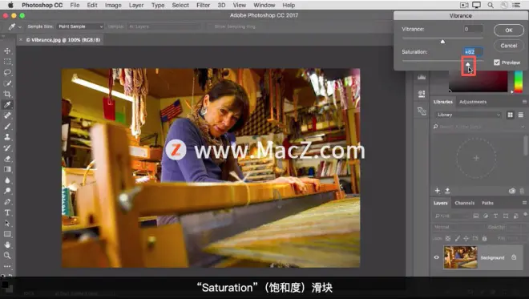Hide the Background layer with eye icon

[436, 257]
